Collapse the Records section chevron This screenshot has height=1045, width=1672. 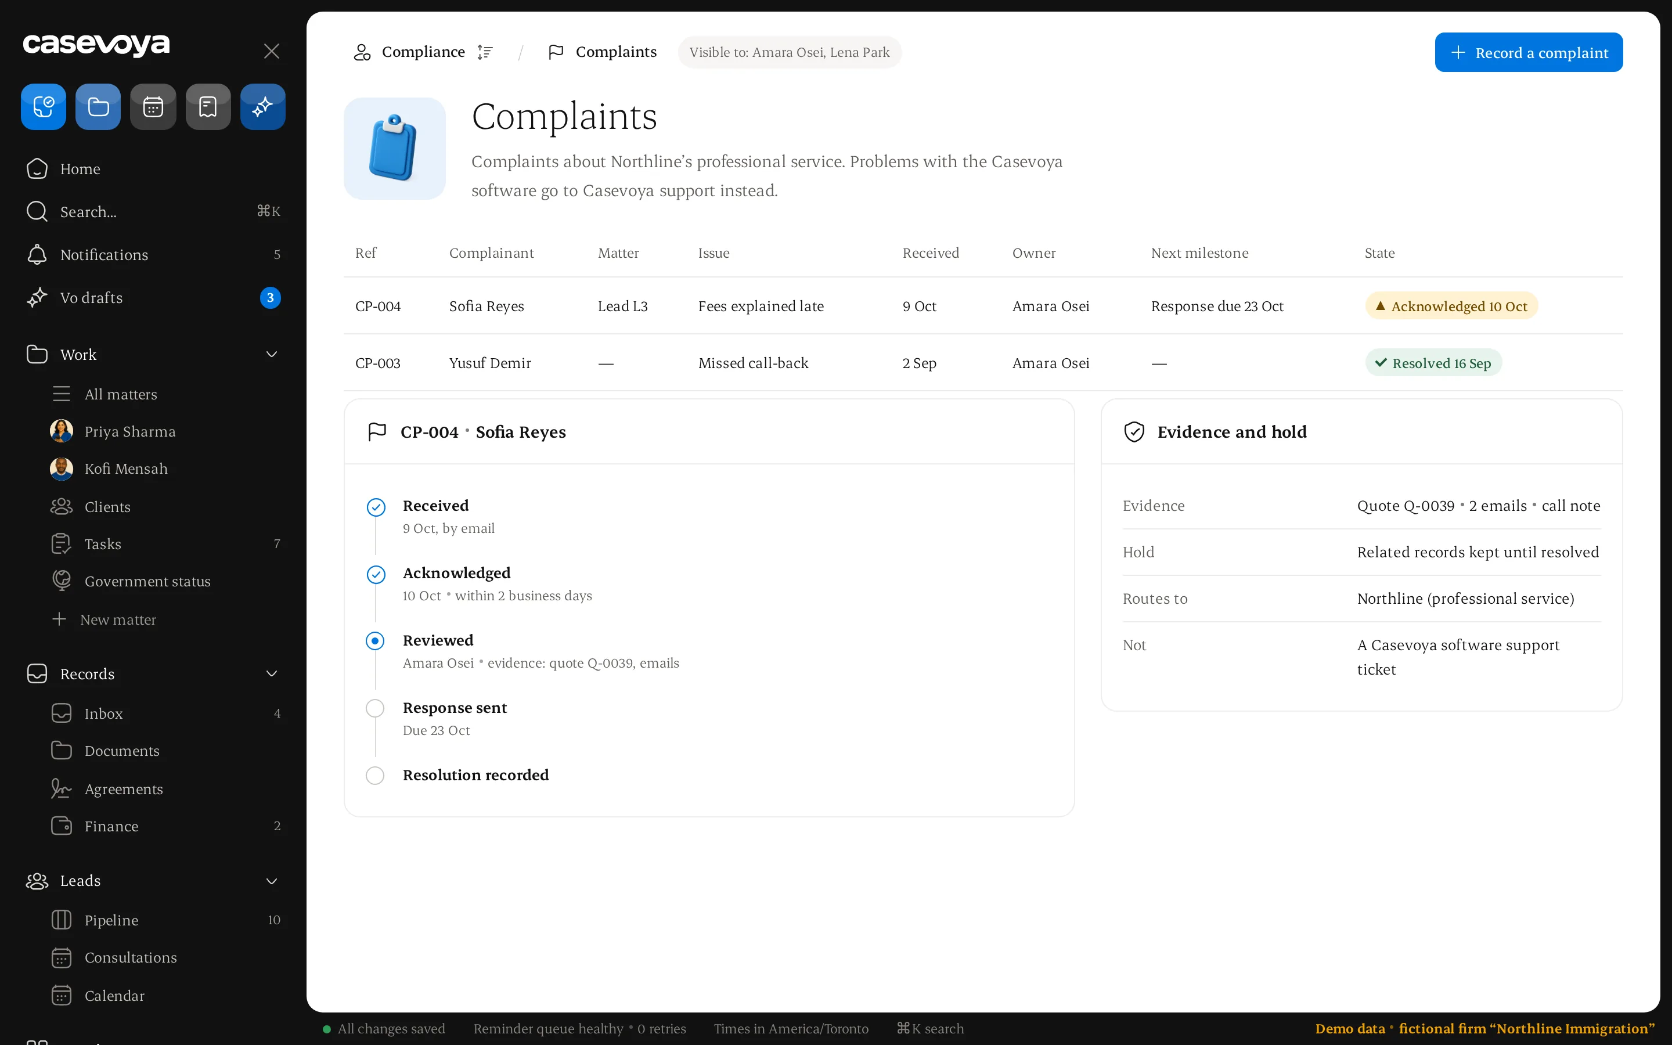[272, 674]
